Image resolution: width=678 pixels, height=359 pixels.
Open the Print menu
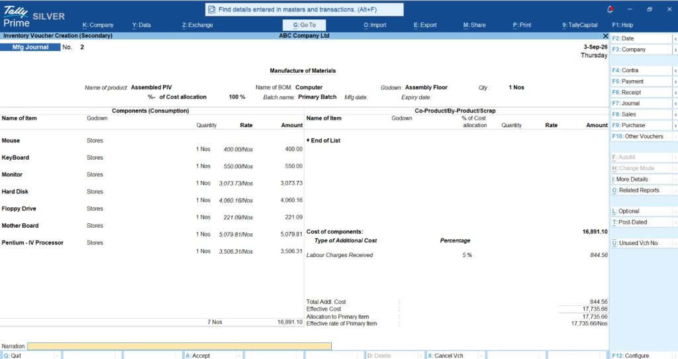(522, 25)
